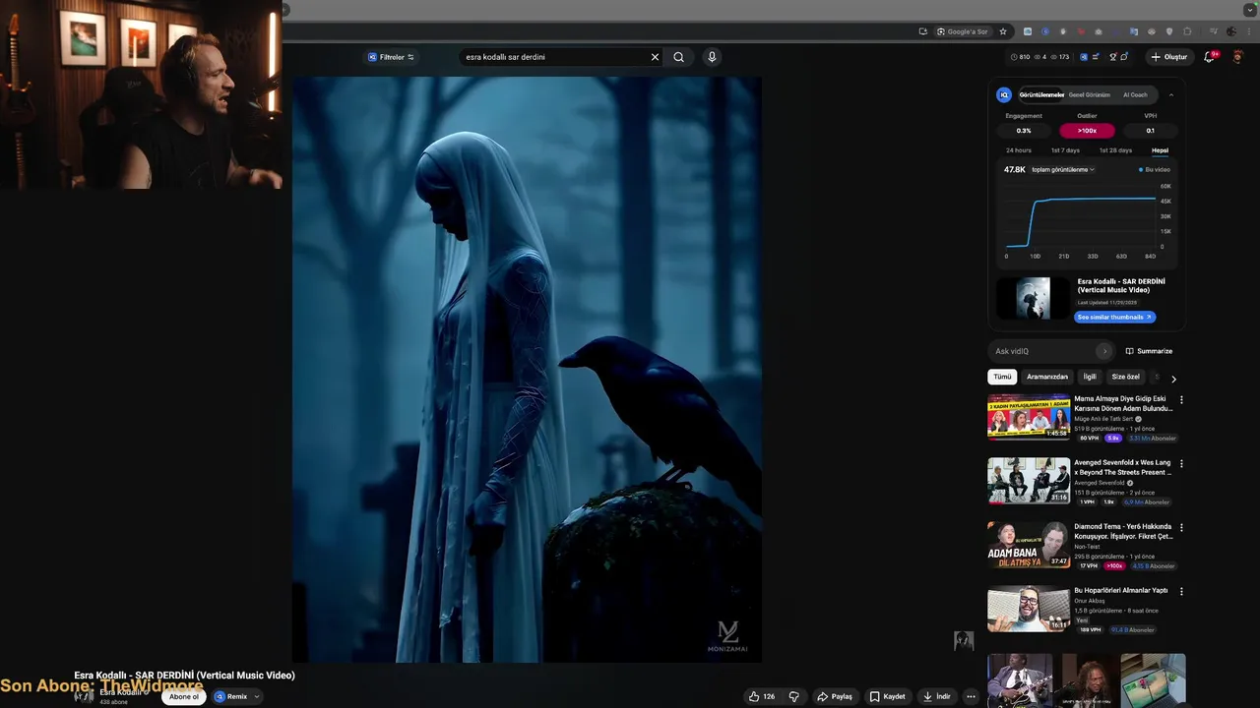Switch to the Görüntülenmeler tab
The image size is (1260, 708).
[1041, 95]
